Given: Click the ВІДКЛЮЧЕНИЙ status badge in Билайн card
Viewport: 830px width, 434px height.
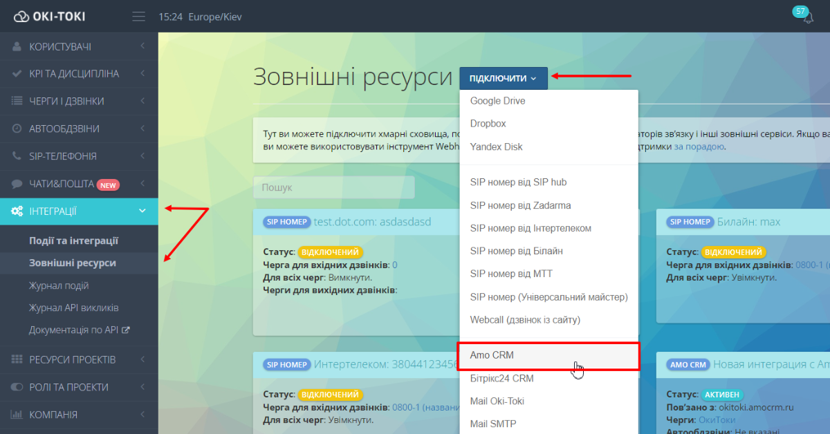Looking at the screenshot, I should coord(734,252).
